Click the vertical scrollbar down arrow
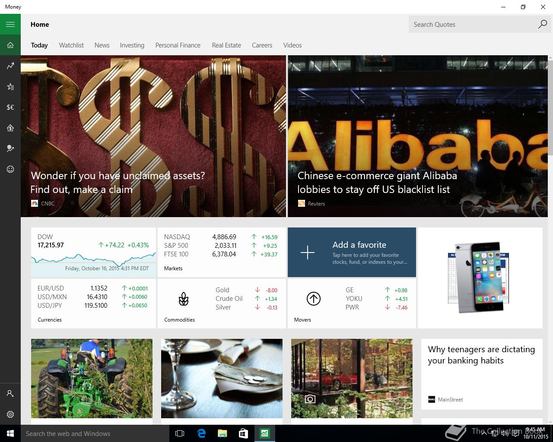 tap(550, 422)
